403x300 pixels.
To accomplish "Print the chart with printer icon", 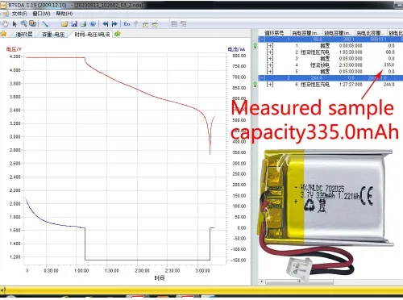I will pos(84,24).
